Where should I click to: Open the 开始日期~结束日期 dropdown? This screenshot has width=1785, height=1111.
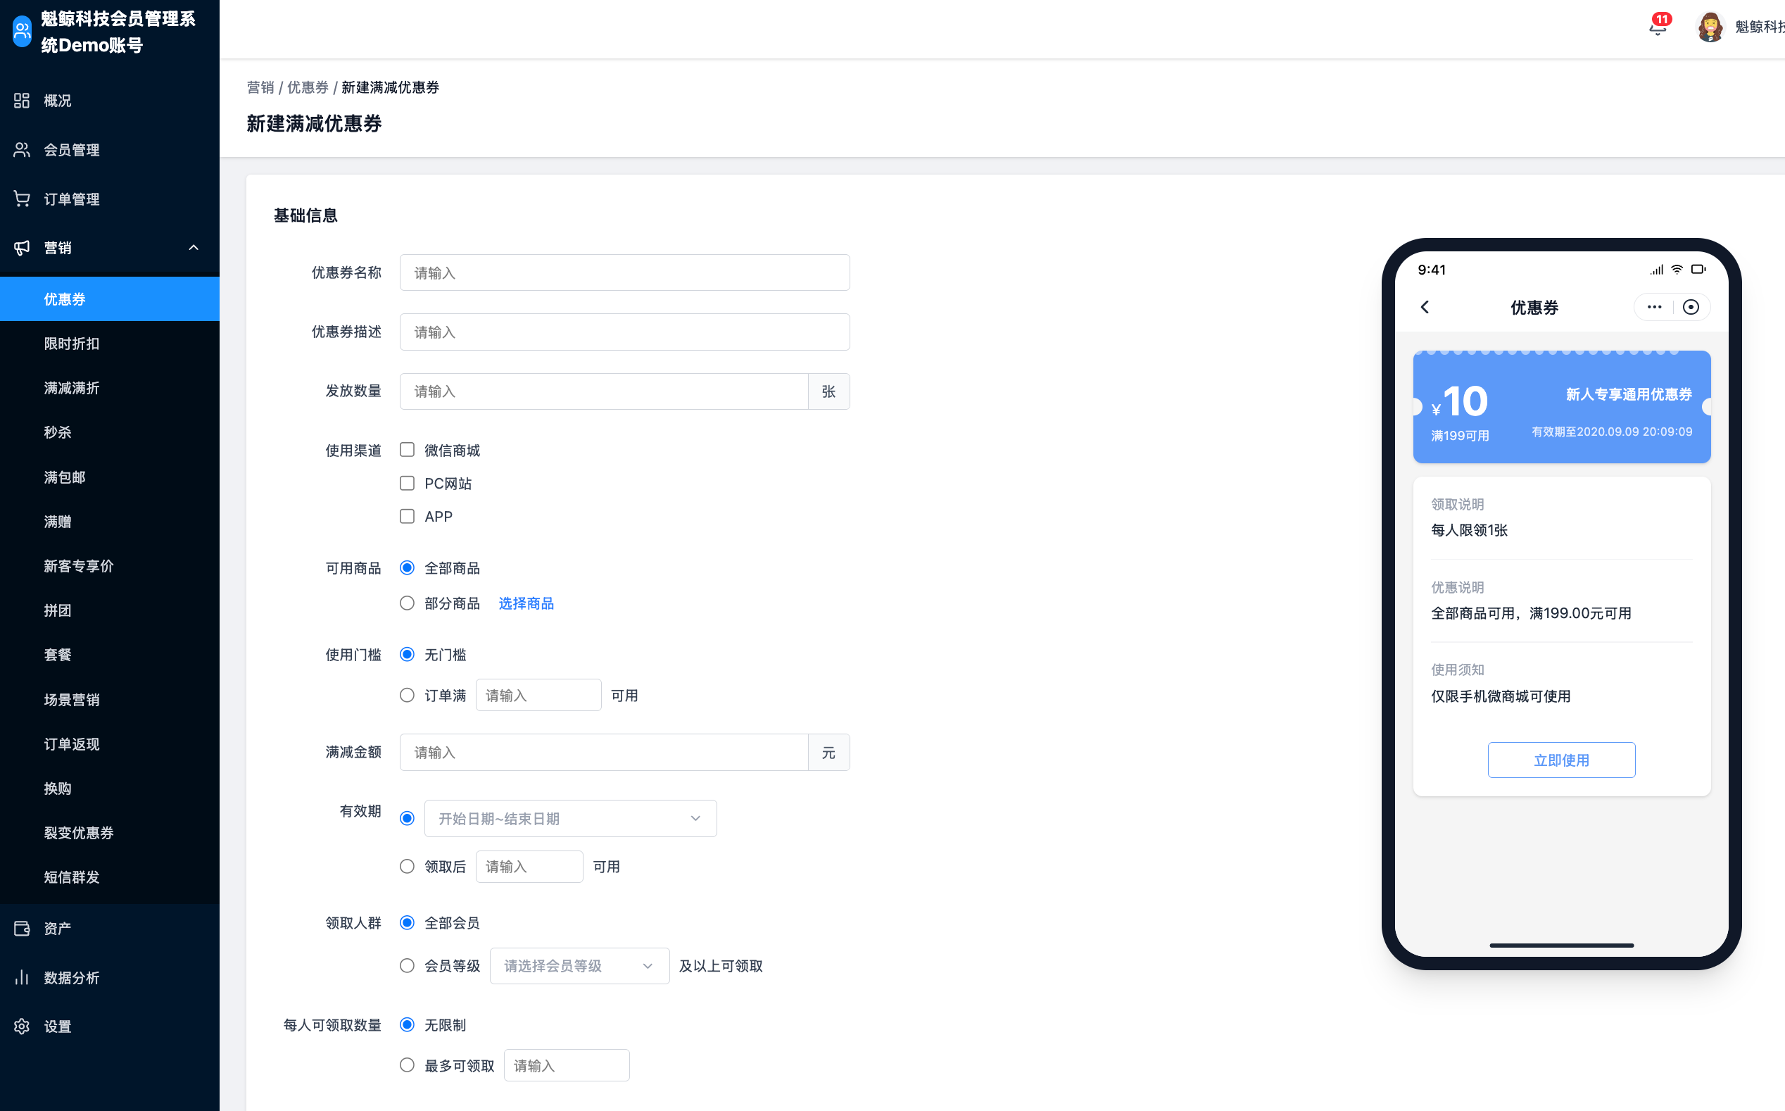point(571,819)
